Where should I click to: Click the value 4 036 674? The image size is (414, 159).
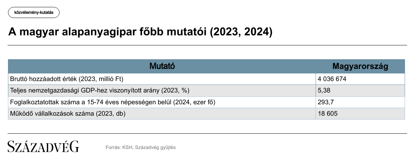tap(332, 79)
